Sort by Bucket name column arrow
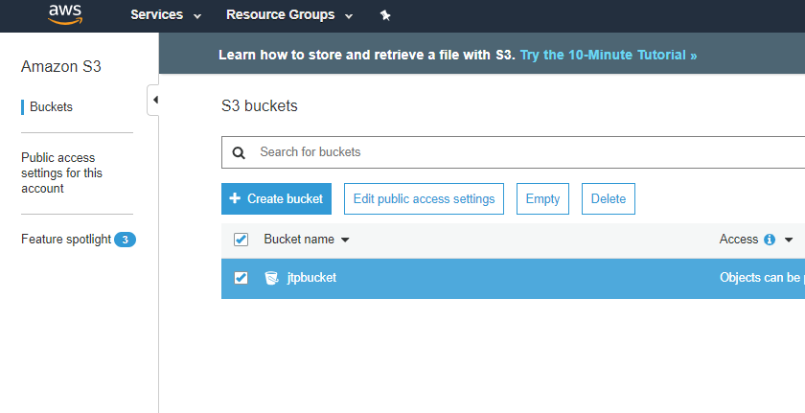The width and height of the screenshot is (805, 413). [x=345, y=241]
